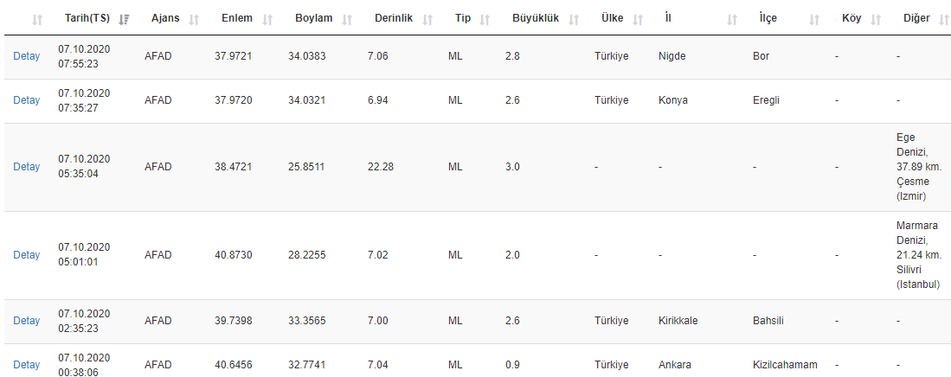951x377 pixels.
Task: Sort by Köy arrows icon
Action: click(876, 19)
